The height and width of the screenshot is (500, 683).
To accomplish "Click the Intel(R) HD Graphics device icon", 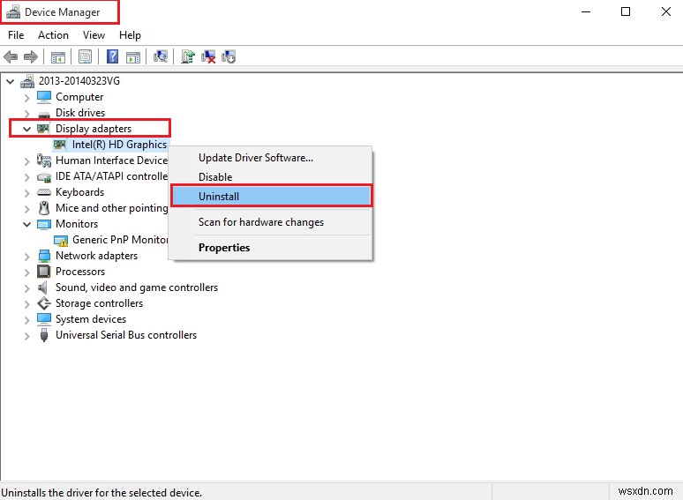I will pyautogui.click(x=60, y=145).
